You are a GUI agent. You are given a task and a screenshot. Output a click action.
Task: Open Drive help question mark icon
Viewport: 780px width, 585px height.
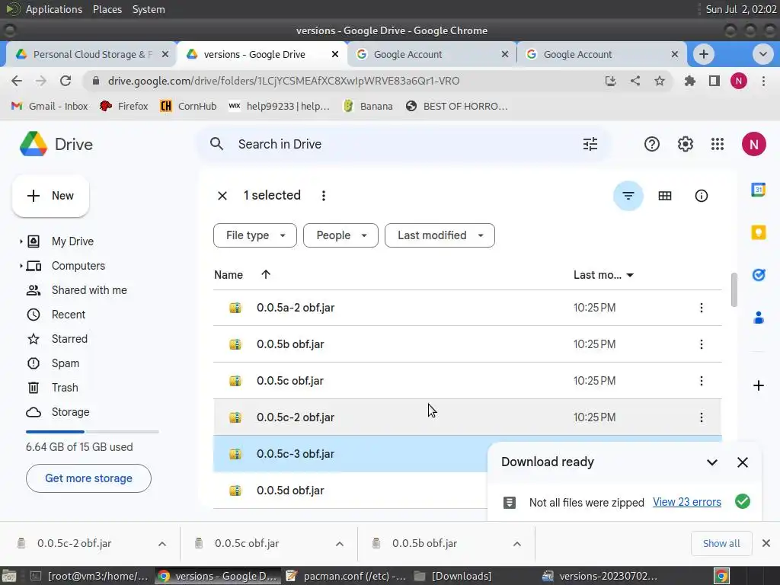(x=652, y=144)
